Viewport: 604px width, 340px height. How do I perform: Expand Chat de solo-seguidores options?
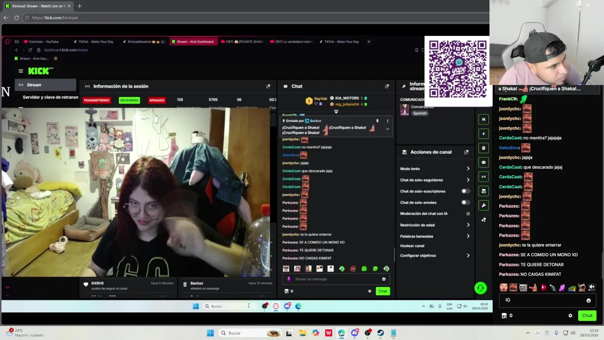coord(468,180)
